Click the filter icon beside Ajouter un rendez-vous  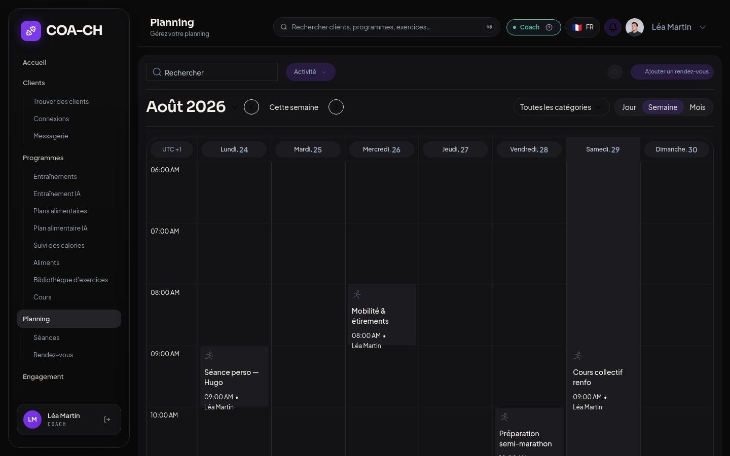(615, 72)
